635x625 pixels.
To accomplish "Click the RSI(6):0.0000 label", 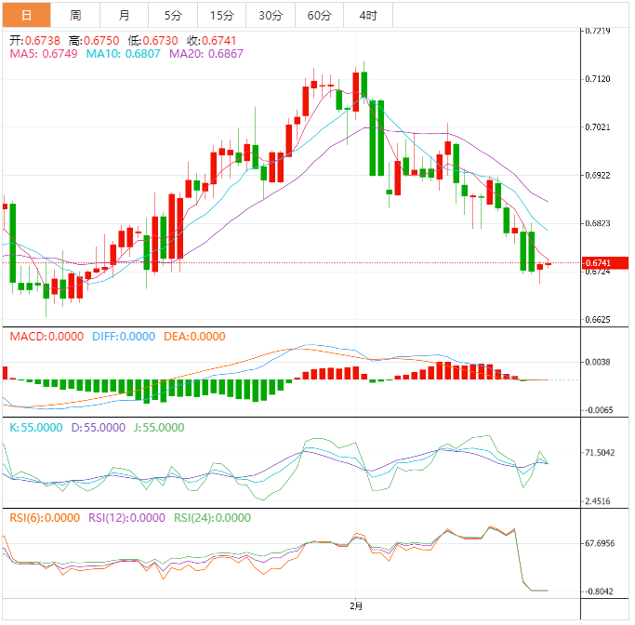I will coord(45,518).
